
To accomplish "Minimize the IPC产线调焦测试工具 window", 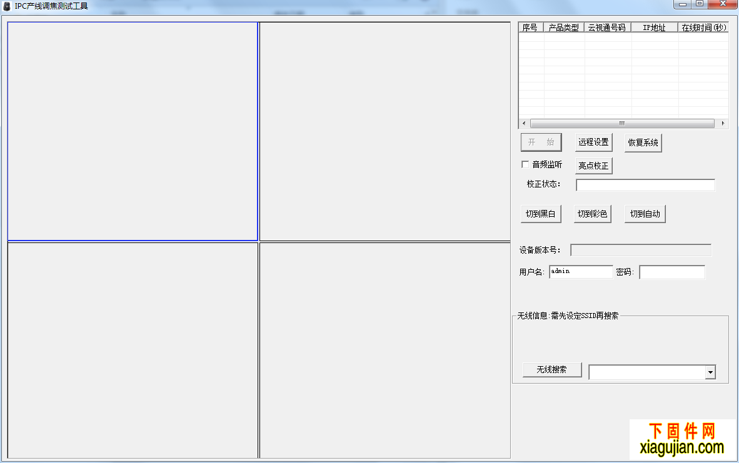I will [682, 4].
